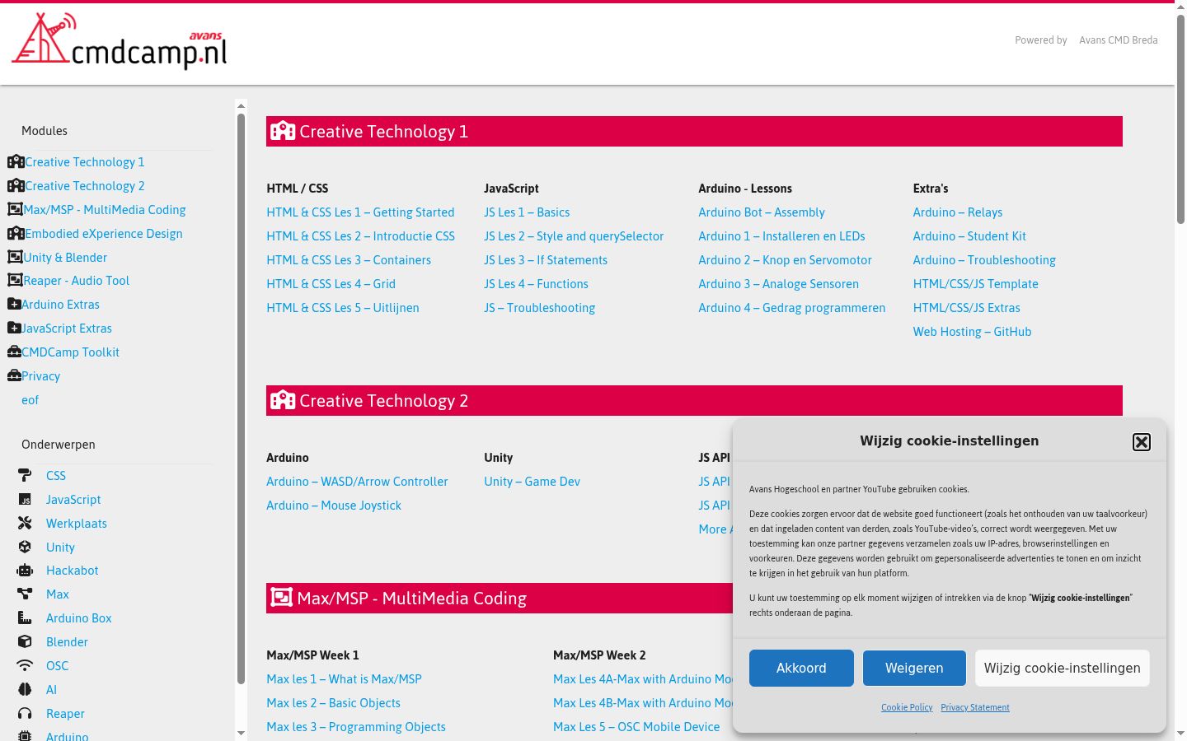Go to the Werkplaats topic link
This screenshot has height=741, width=1187.
point(77,524)
